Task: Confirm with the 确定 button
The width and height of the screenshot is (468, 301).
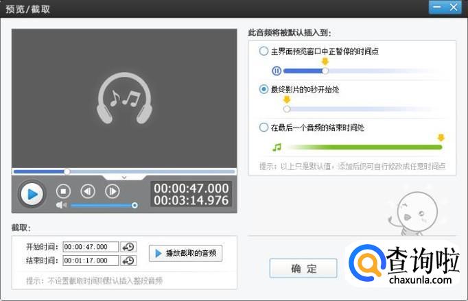Action: (x=303, y=268)
